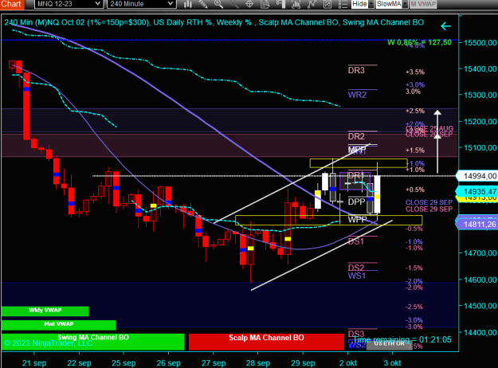Click the +3.5% level label

415,72
